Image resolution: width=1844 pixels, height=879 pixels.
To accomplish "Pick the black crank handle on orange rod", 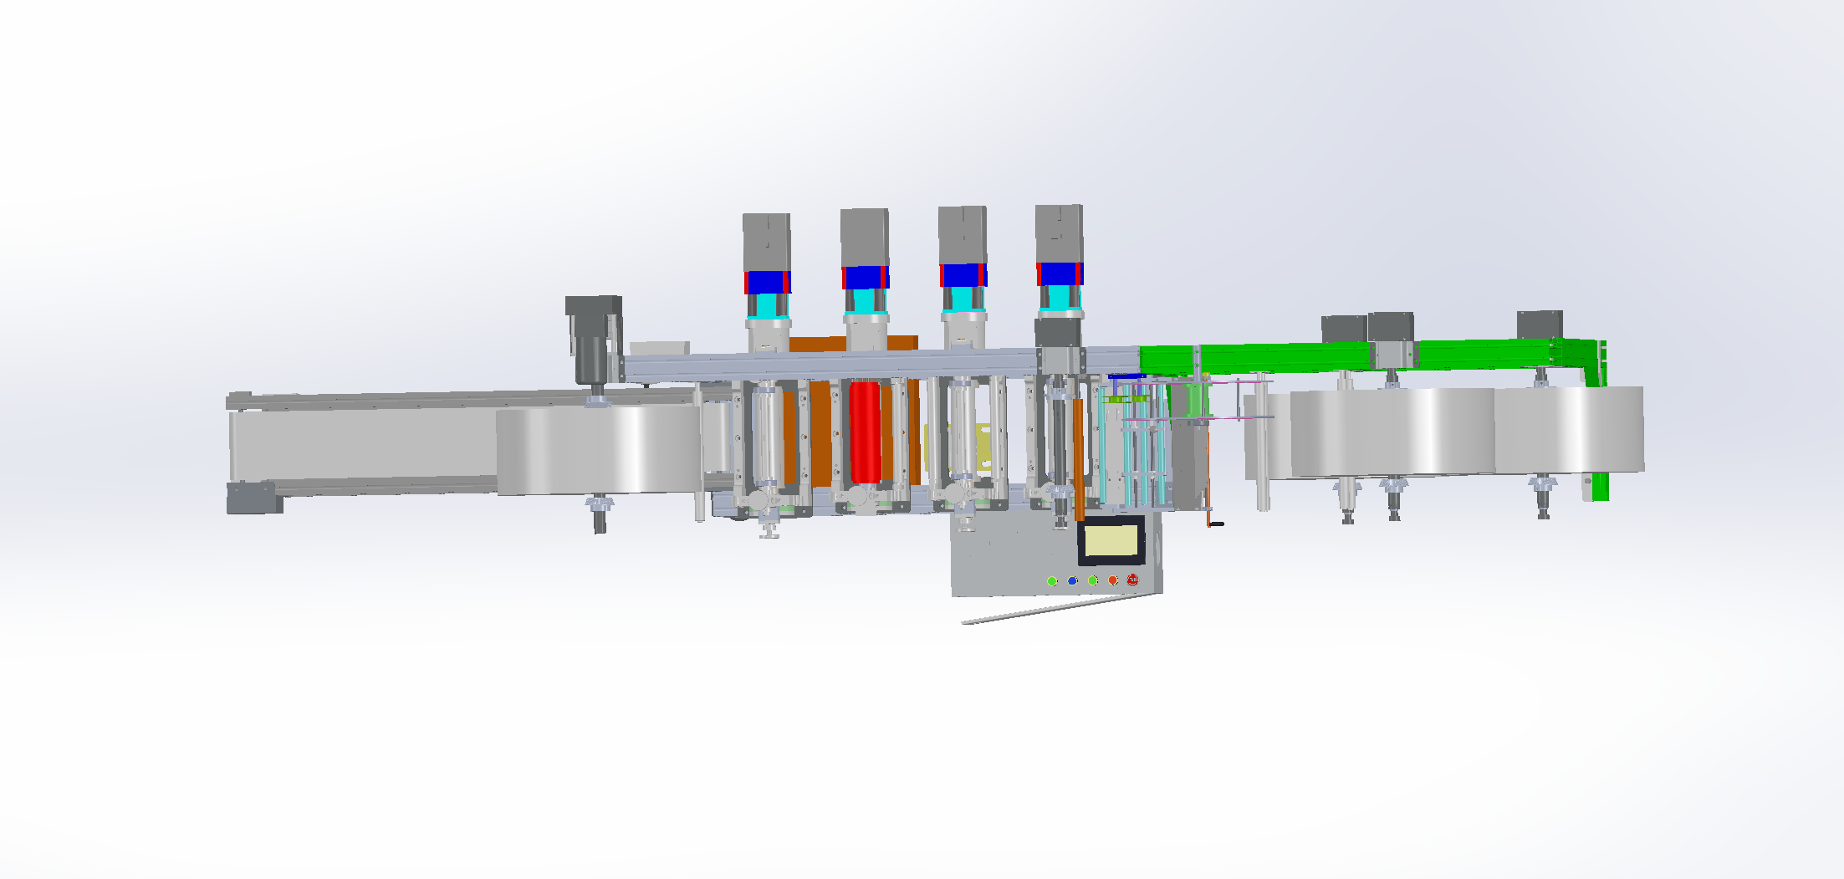I will 1217,524.
